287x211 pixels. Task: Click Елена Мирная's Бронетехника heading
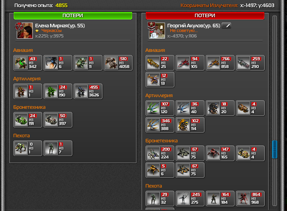(x=29, y=107)
